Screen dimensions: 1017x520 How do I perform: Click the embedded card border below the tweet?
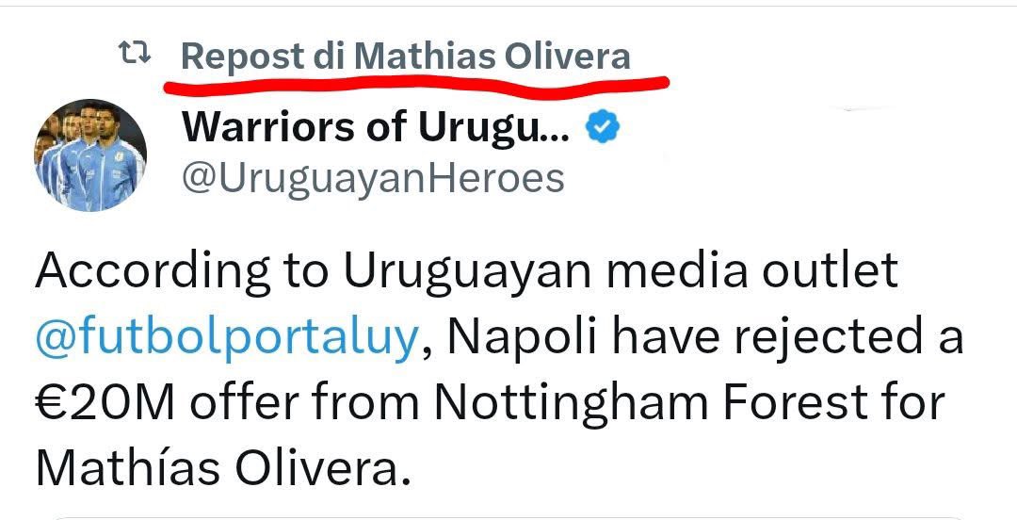508,517
